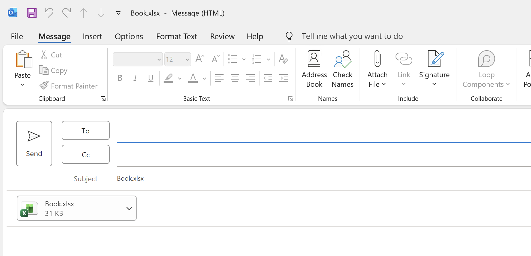Expand the Book.xlsx attachment options arrow

click(x=129, y=208)
